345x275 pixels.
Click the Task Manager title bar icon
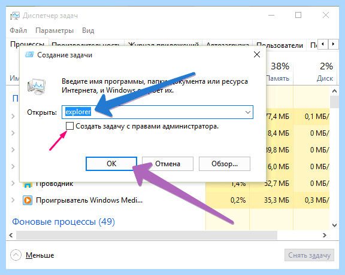coord(15,16)
